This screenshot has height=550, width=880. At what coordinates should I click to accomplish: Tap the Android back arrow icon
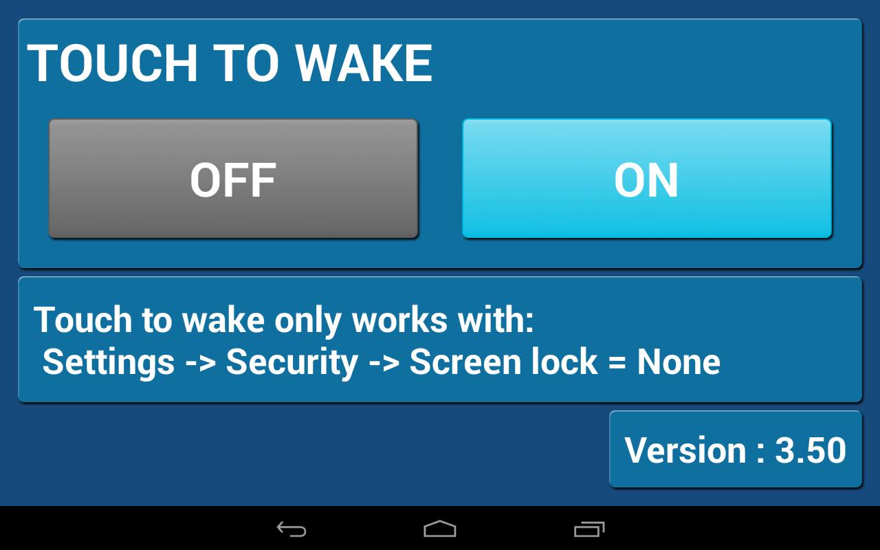click(x=291, y=529)
